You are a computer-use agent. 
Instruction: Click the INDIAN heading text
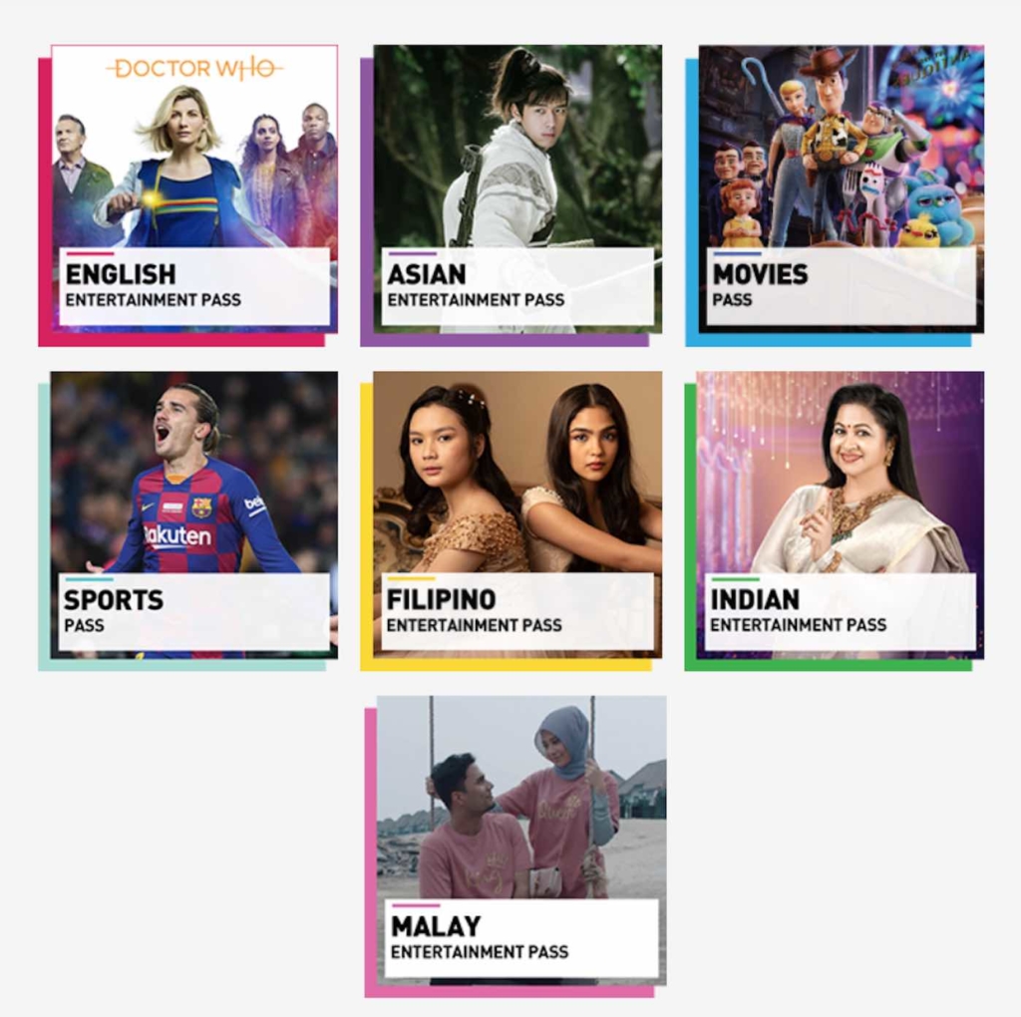(x=755, y=599)
